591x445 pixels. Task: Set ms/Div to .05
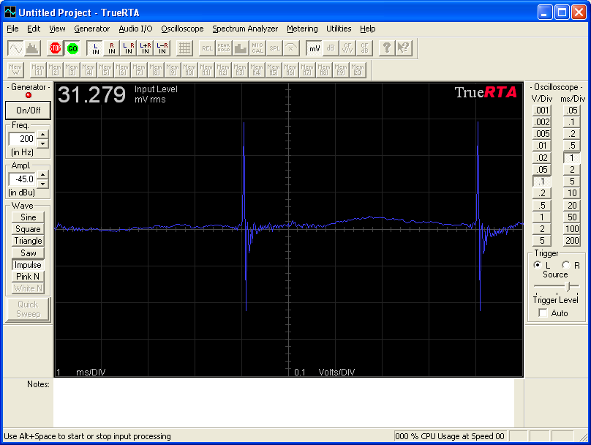coord(572,111)
